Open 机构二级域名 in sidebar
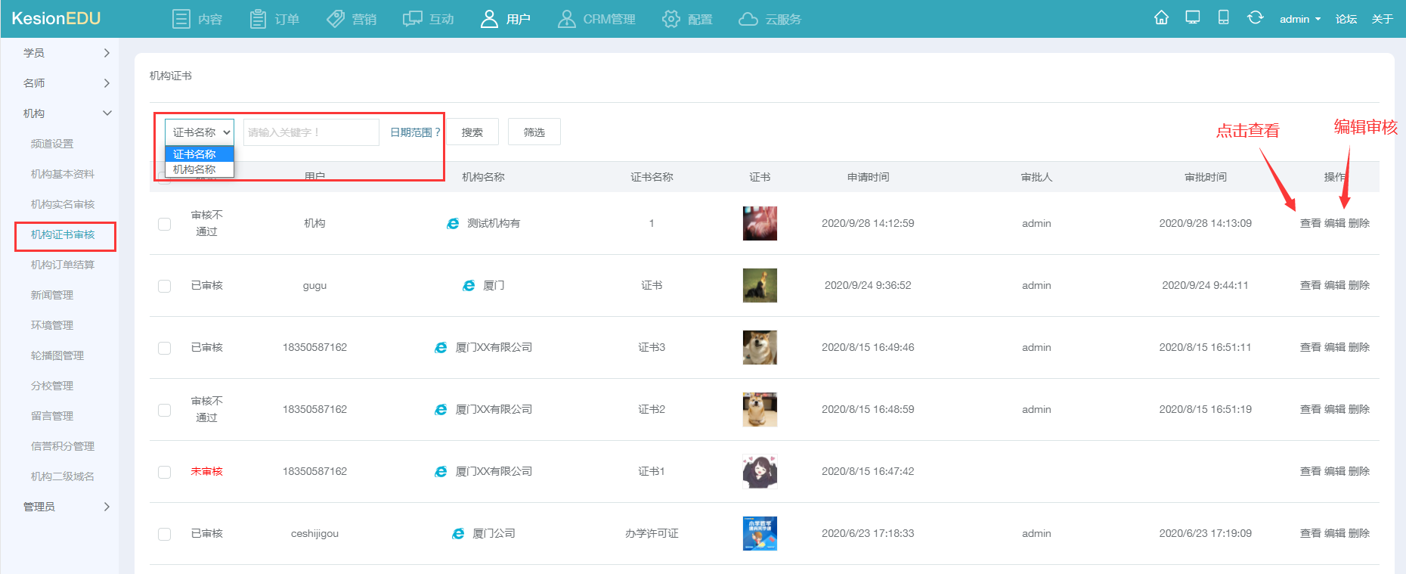This screenshot has width=1406, height=574. point(63,476)
